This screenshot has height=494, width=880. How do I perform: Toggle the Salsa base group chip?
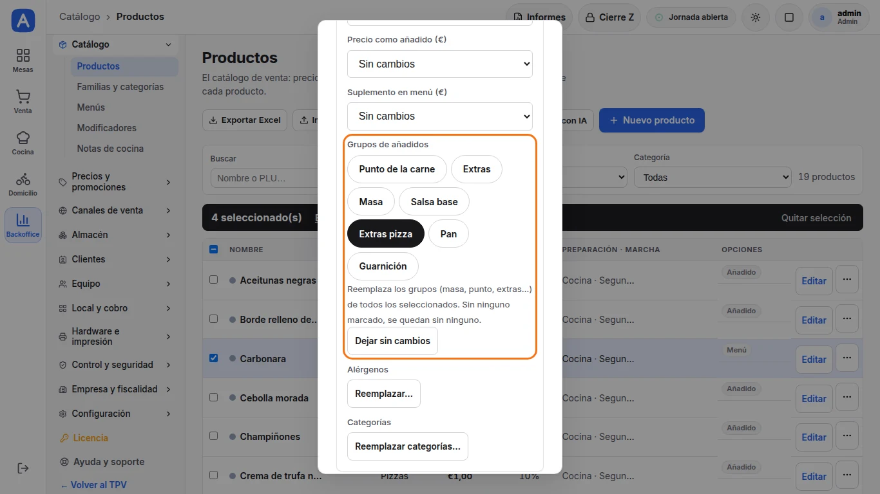[x=434, y=201]
